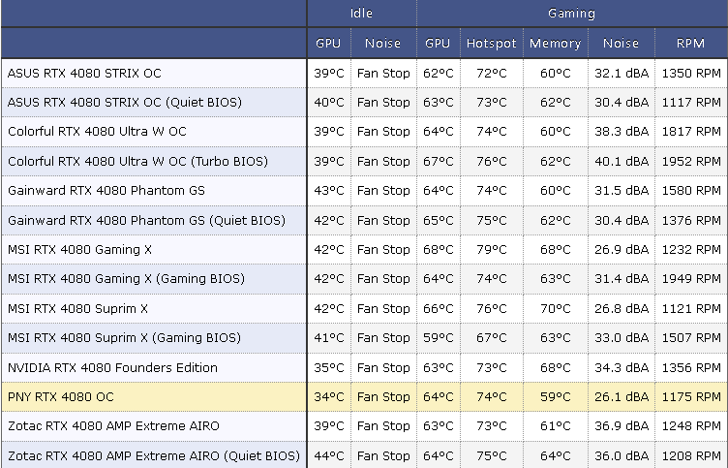The height and width of the screenshot is (468, 728).
Task: Click the Memory column header
Action: coord(556,44)
